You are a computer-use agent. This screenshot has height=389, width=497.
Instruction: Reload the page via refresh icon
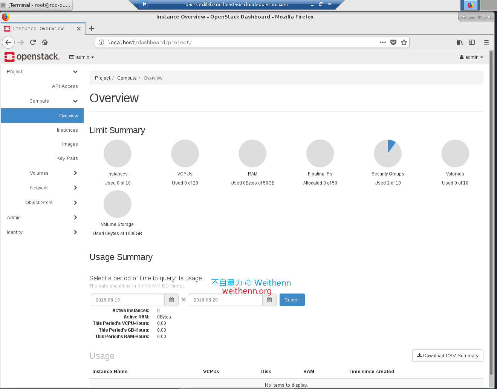(x=33, y=42)
